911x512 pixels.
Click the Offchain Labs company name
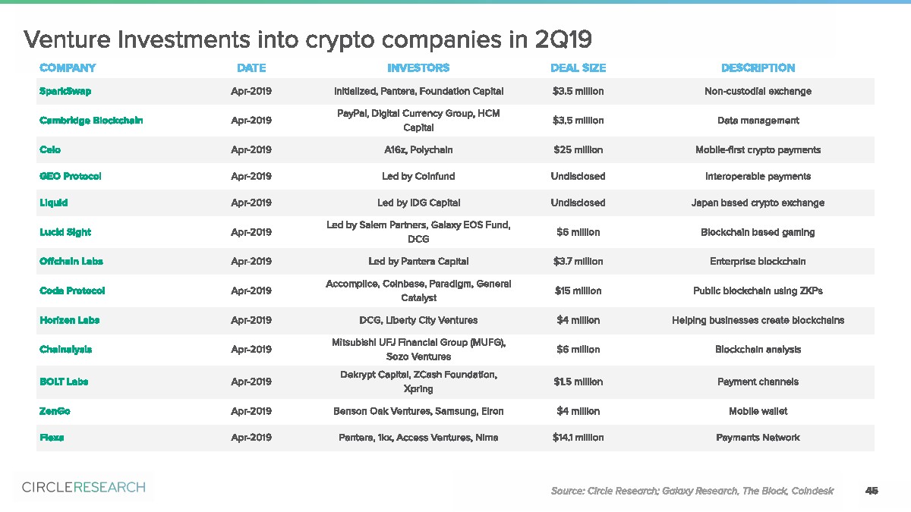[x=71, y=262]
